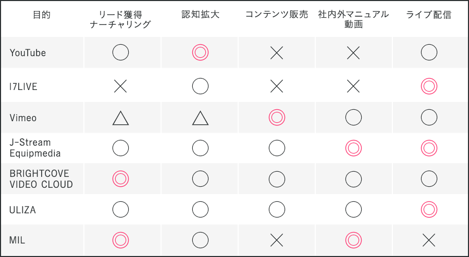469x257 pixels.
Task: Click Vimeo's triangle under 認知拡大 column
Action: (x=200, y=118)
